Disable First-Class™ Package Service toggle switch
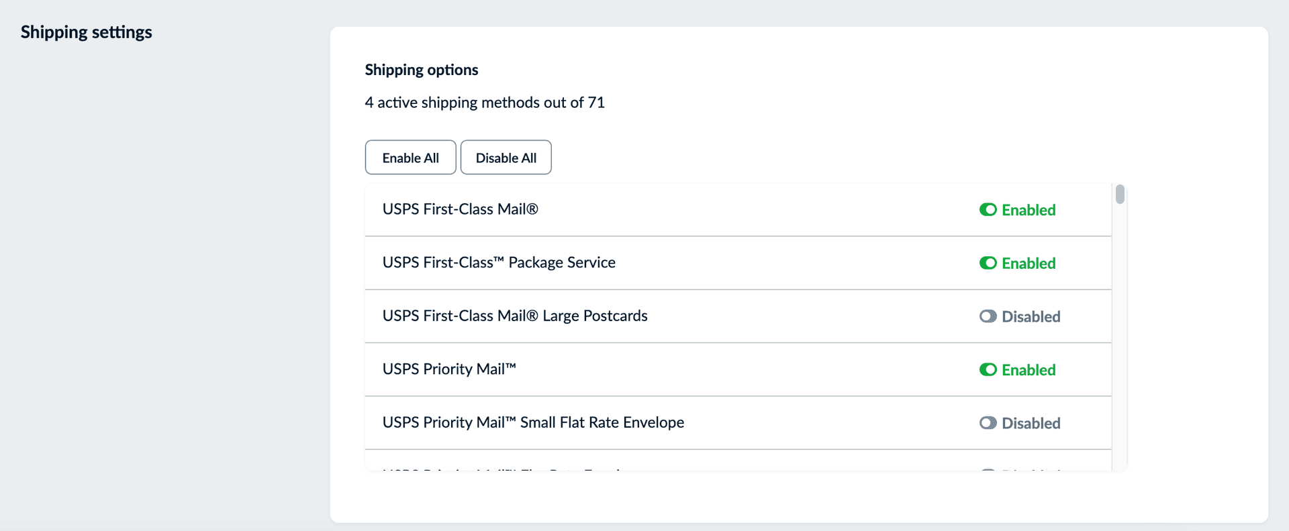The width and height of the screenshot is (1289, 531). pyautogui.click(x=988, y=263)
